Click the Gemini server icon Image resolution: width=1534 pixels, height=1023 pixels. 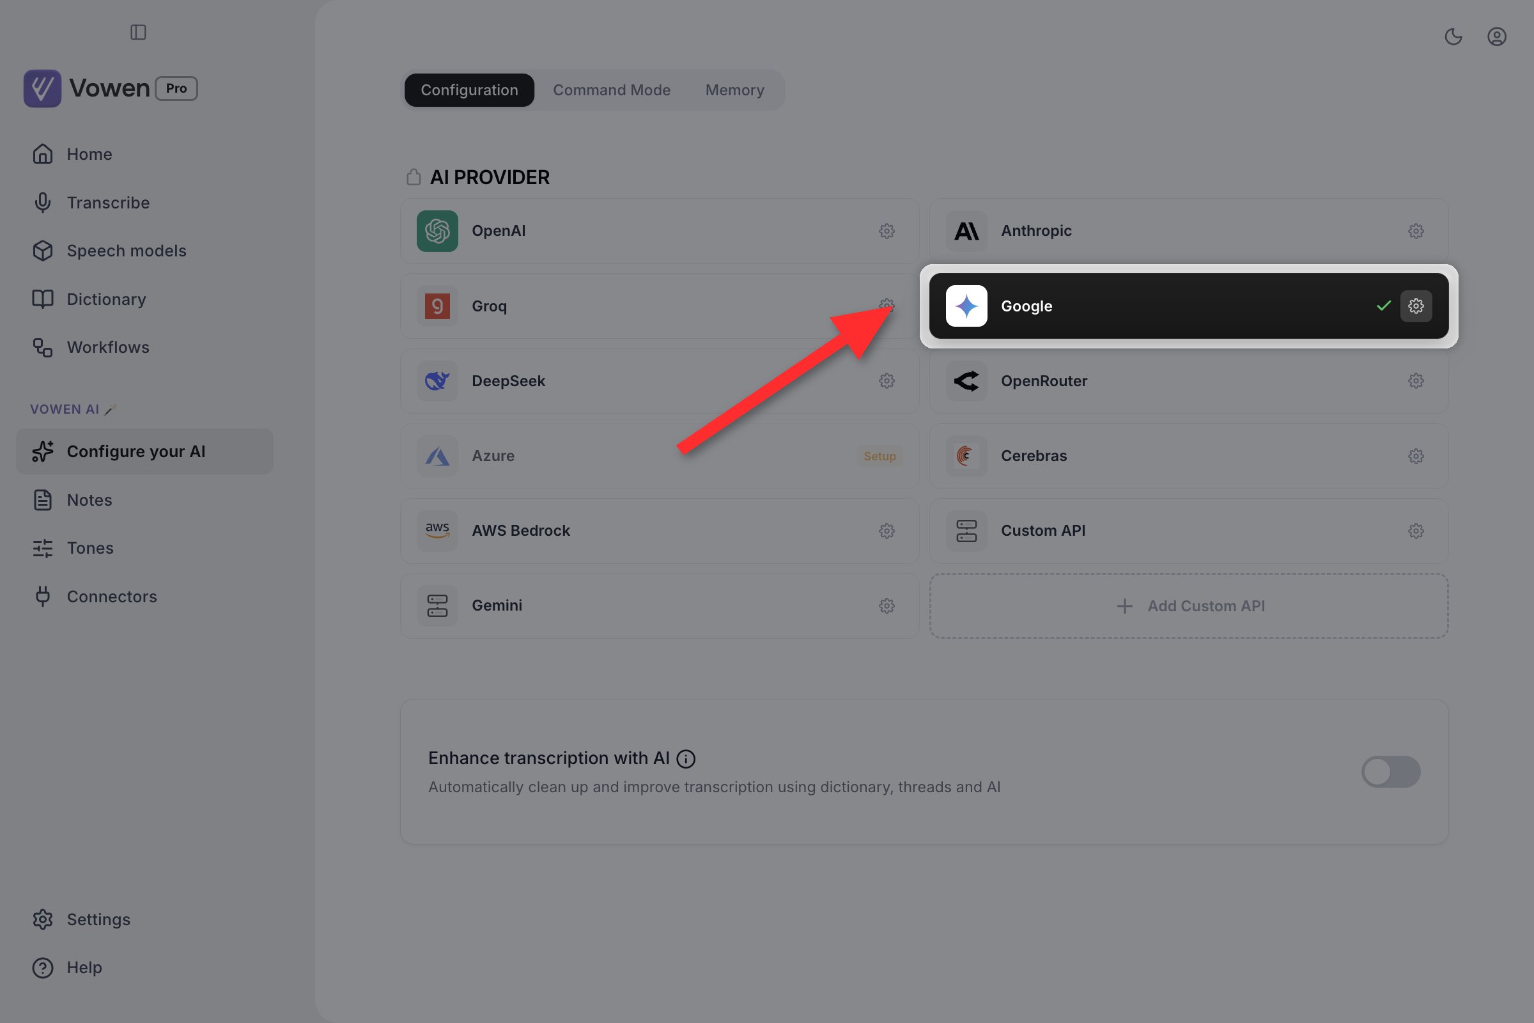[437, 606]
